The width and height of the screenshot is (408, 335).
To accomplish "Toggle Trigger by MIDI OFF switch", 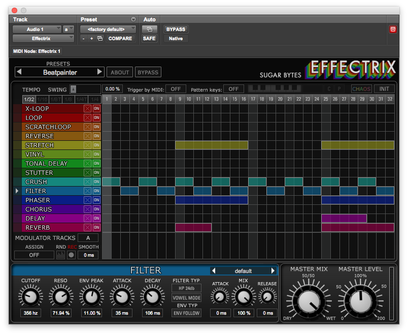I will (176, 89).
